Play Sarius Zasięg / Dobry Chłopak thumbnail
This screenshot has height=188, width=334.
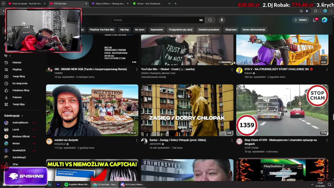click(x=187, y=110)
